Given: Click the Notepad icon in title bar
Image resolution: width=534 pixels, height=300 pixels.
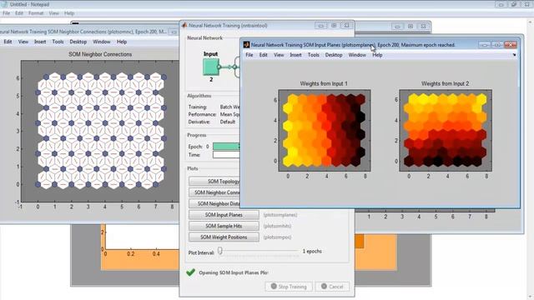Looking at the screenshot, I should coord(4,4).
